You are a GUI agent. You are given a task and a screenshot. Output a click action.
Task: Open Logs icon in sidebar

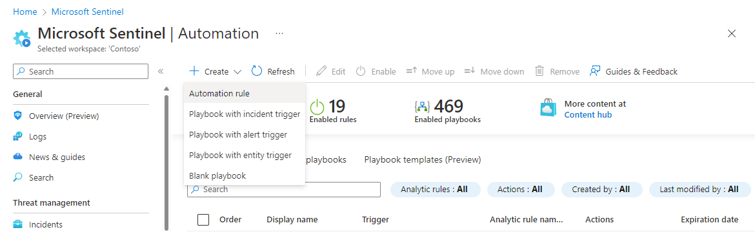click(18, 137)
